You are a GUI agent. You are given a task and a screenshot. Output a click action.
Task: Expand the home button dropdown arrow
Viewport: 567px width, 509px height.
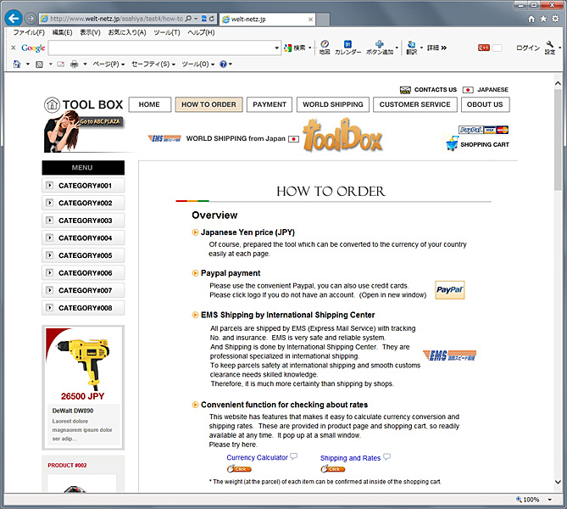[27, 64]
